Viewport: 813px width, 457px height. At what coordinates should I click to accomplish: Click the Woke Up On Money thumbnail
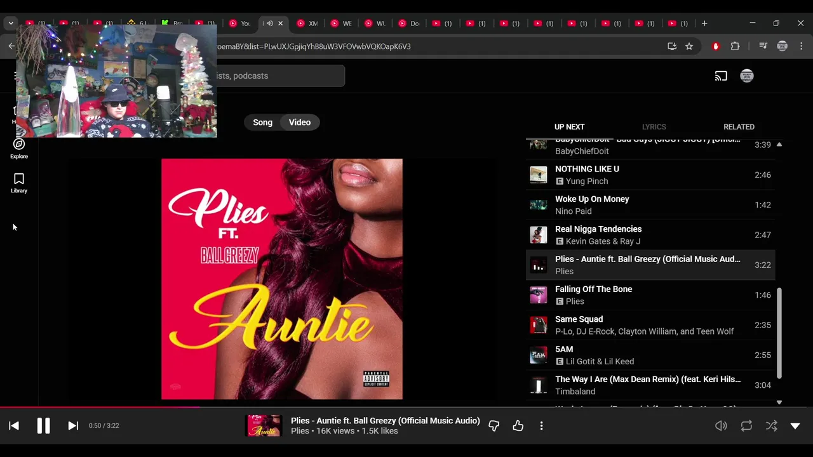coord(539,205)
